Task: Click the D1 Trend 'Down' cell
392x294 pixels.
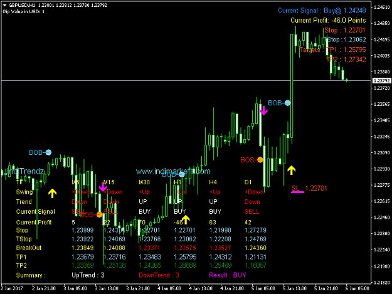Action: coord(252,202)
